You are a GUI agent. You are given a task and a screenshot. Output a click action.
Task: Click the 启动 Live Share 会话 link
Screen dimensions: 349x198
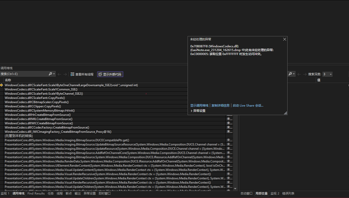248,106
